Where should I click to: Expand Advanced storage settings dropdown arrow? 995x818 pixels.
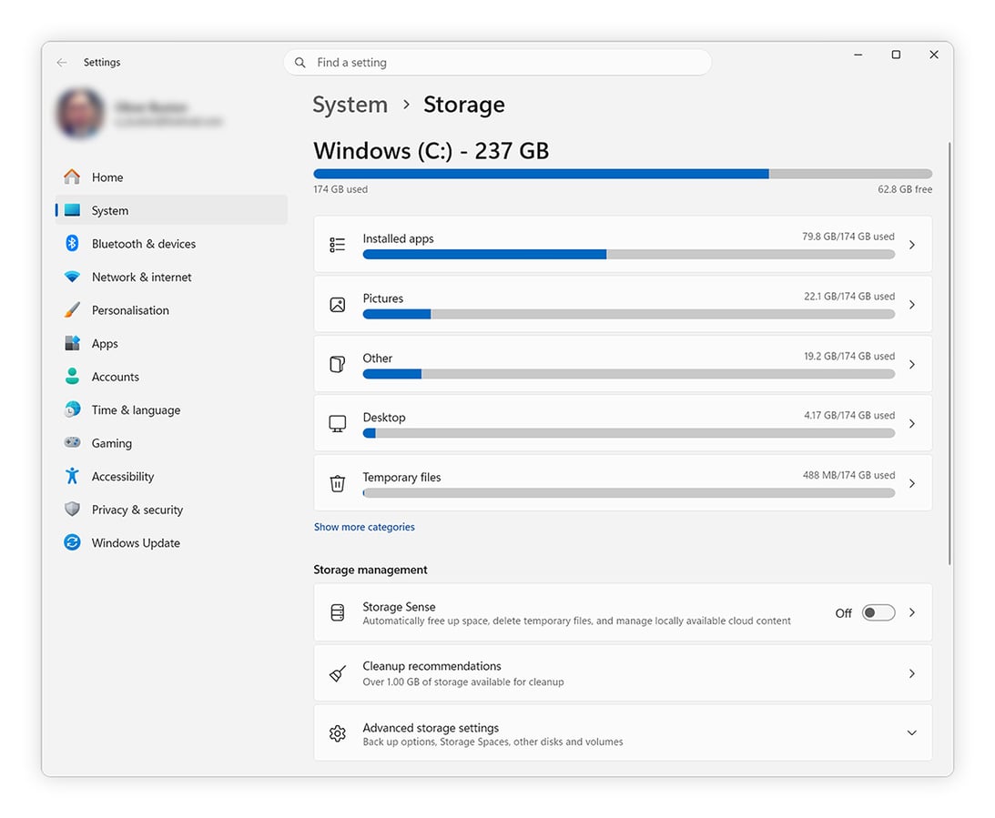(912, 733)
